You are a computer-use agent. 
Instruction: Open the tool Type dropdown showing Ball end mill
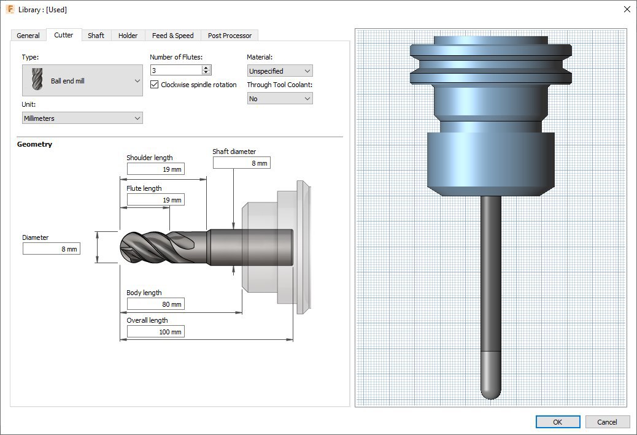[82, 80]
